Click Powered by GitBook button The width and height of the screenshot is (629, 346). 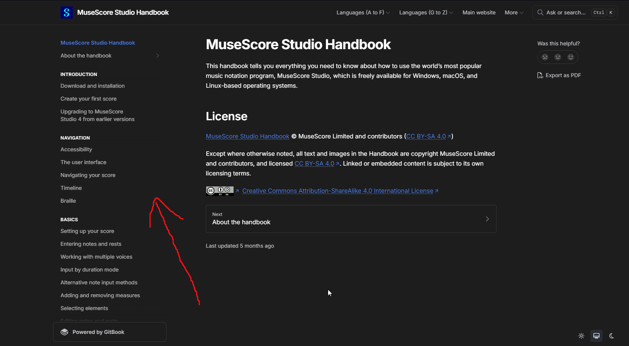pyautogui.click(x=110, y=332)
